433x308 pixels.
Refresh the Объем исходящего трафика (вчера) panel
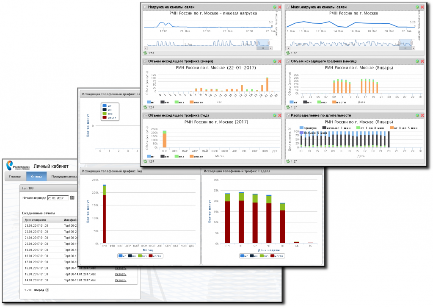[x=146, y=107]
